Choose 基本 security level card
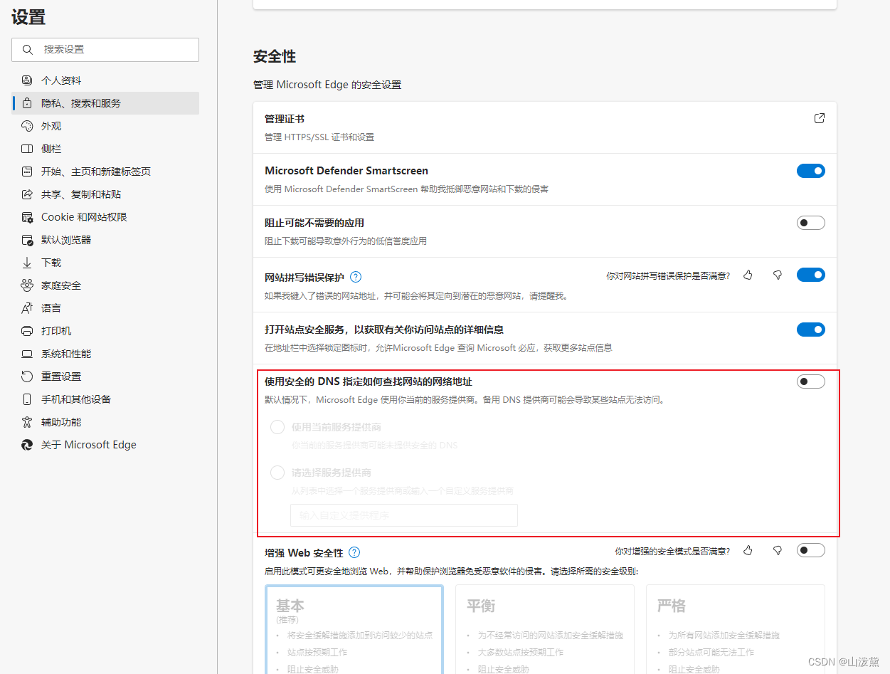The image size is (890, 674). click(x=354, y=629)
